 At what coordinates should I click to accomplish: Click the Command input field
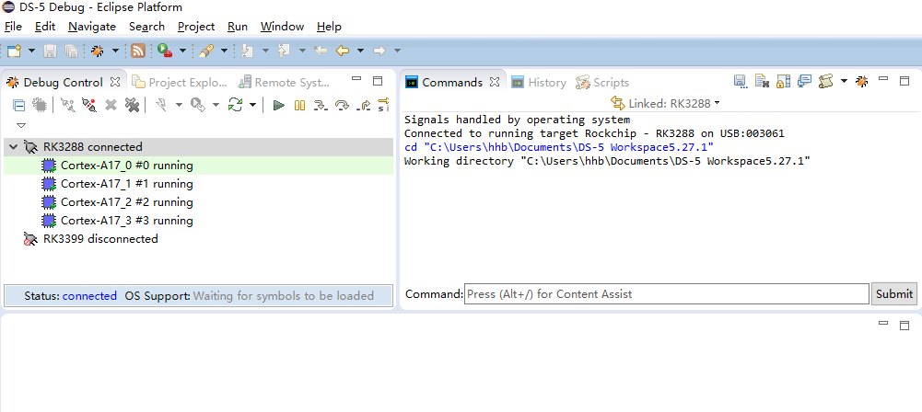667,294
